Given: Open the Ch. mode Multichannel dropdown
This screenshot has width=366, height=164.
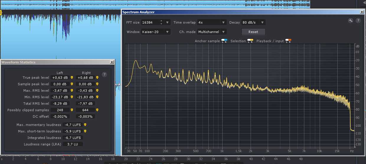Looking at the screenshot, I should click(223, 32).
